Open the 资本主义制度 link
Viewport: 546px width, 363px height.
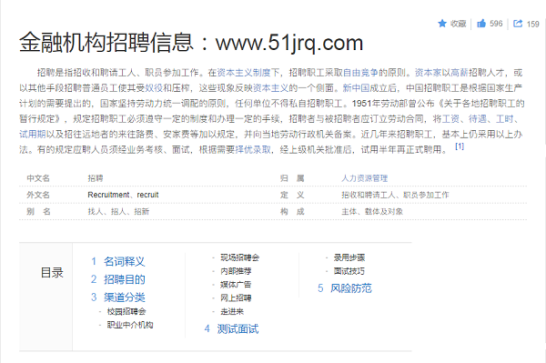coord(243,73)
